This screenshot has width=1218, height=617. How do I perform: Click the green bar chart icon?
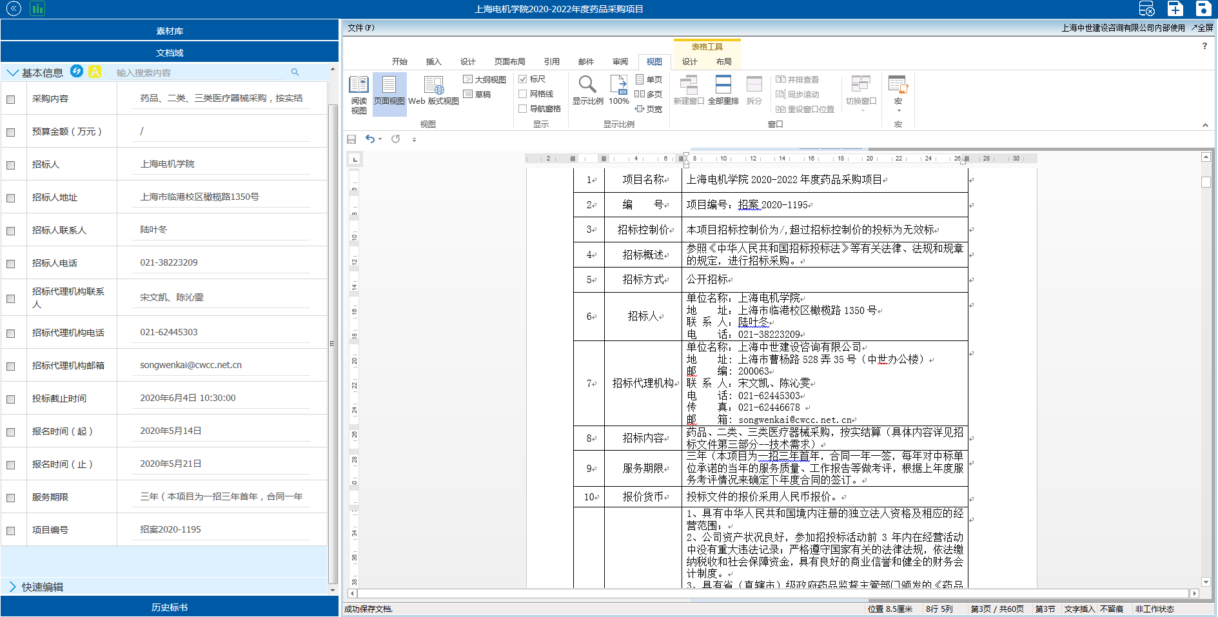point(37,9)
